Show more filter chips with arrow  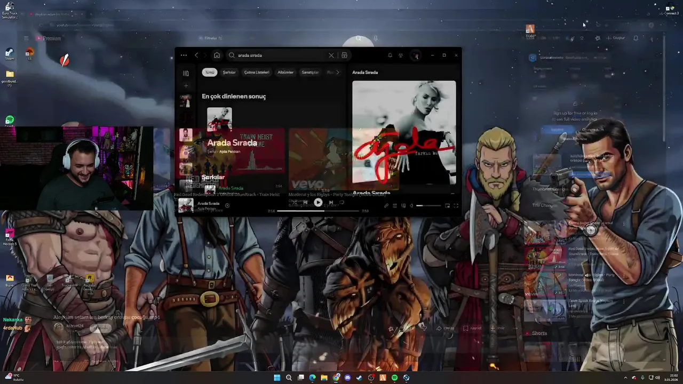(337, 72)
